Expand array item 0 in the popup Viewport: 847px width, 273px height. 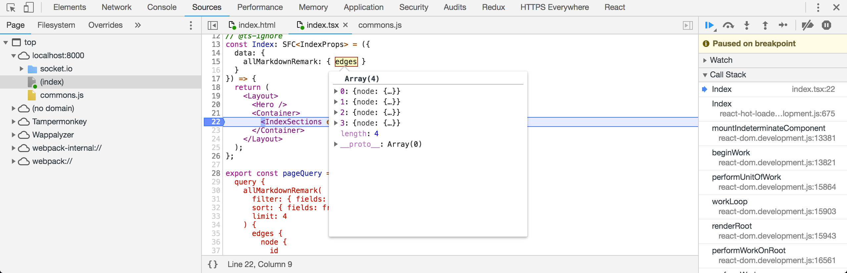pyautogui.click(x=336, y=91)
